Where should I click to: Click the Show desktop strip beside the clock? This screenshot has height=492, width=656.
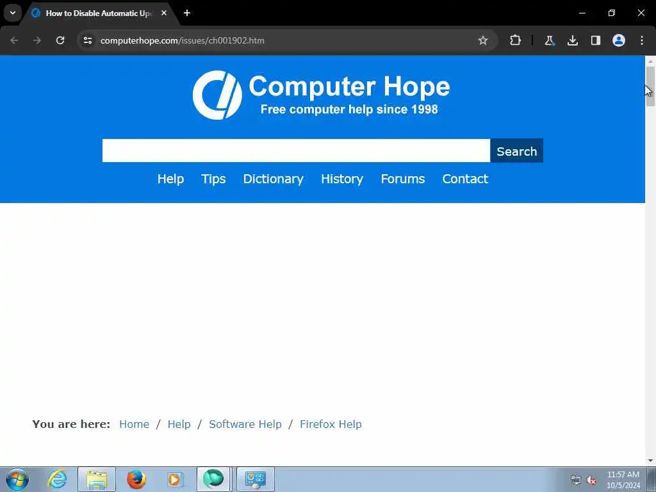tap(652, 479)
